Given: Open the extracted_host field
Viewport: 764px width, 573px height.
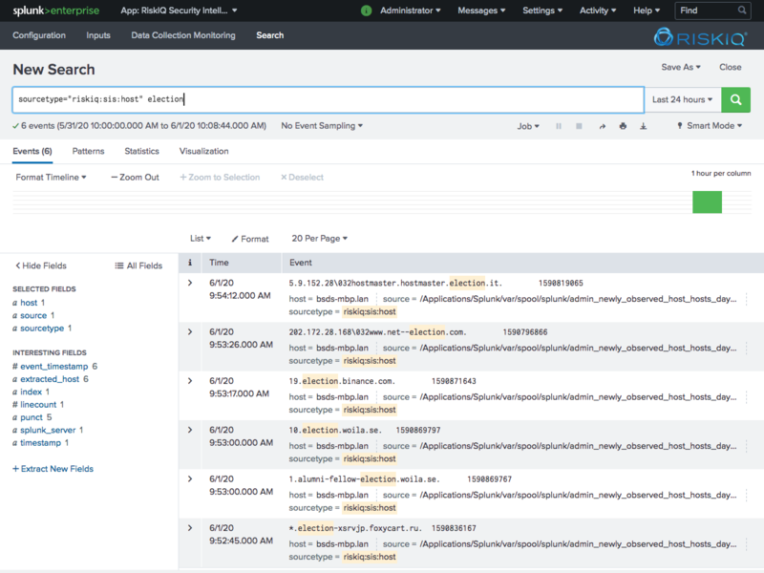Looking at the screenshot, I should 50,379.
